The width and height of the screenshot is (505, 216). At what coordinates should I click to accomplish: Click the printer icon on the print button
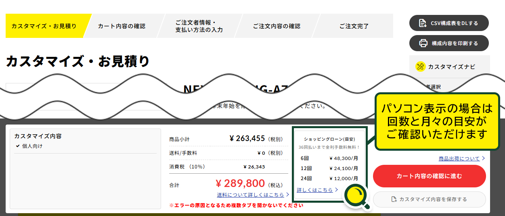[x=423, y=43]
